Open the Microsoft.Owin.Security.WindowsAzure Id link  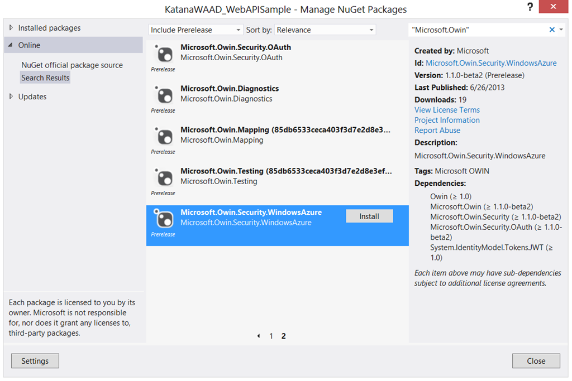491,63
